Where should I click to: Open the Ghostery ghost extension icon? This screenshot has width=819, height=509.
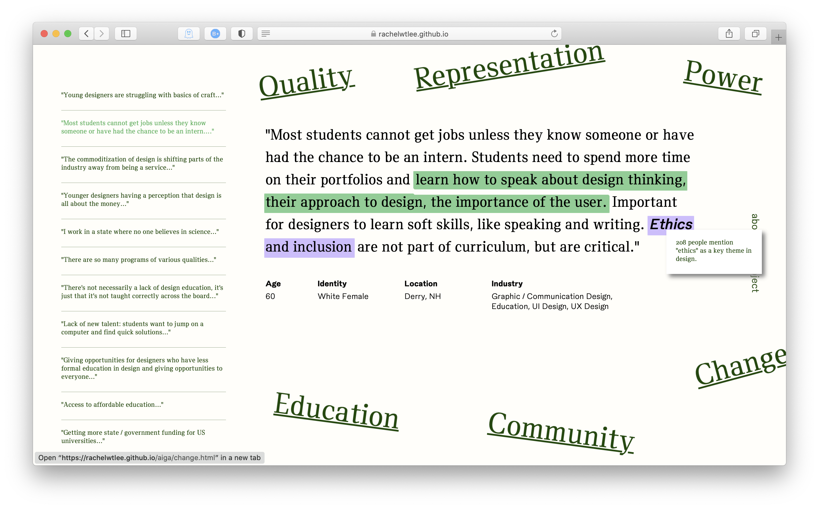tap(189, 34)
